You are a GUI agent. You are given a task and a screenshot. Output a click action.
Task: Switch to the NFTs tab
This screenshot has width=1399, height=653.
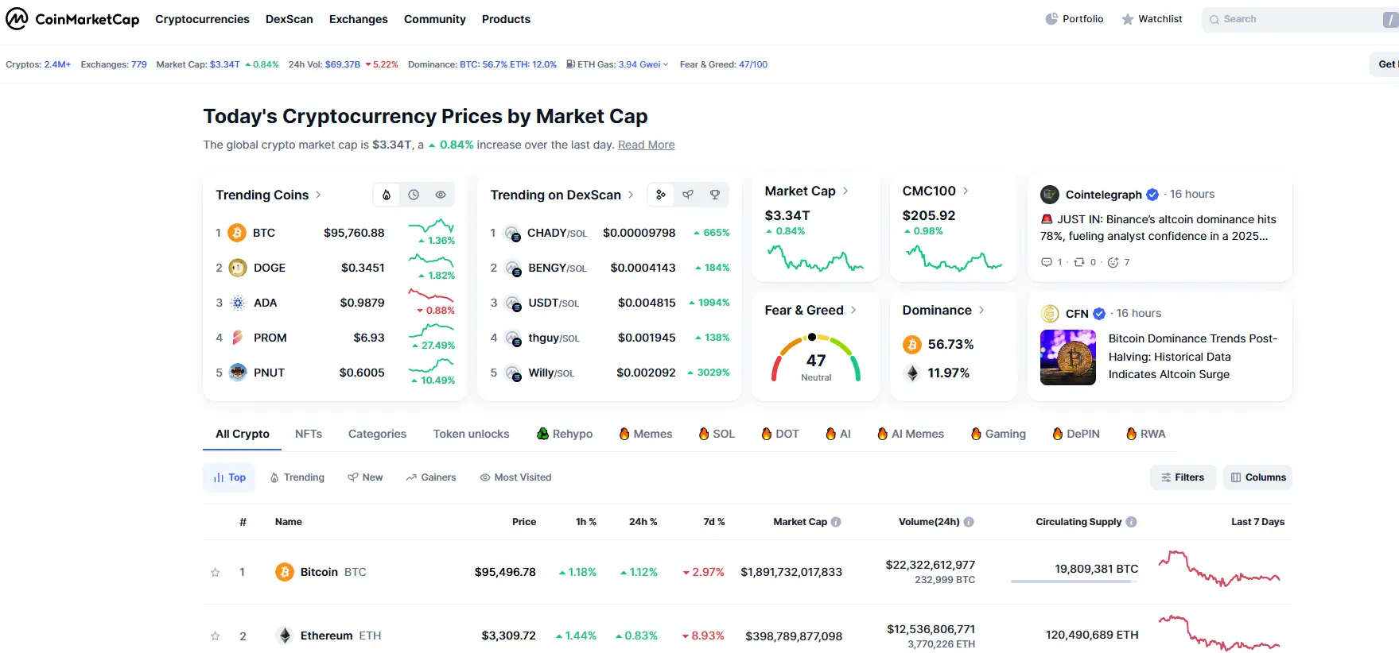click(x=309, y=434)
